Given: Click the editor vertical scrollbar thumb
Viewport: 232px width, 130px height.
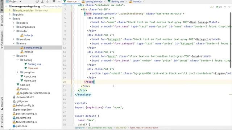Looking at the screenshot, I should pos(231,40).
